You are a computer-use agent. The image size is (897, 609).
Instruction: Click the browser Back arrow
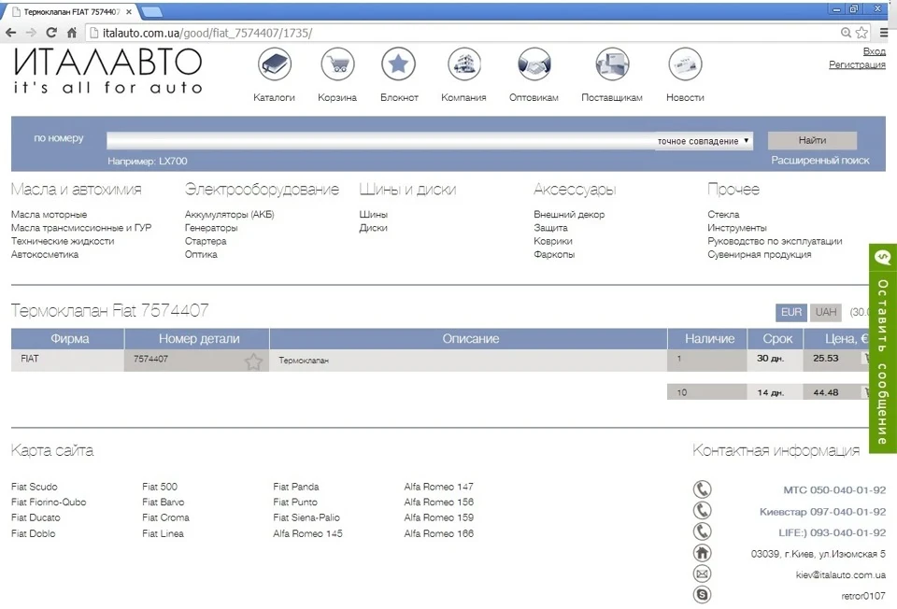(x=10, y=33)
